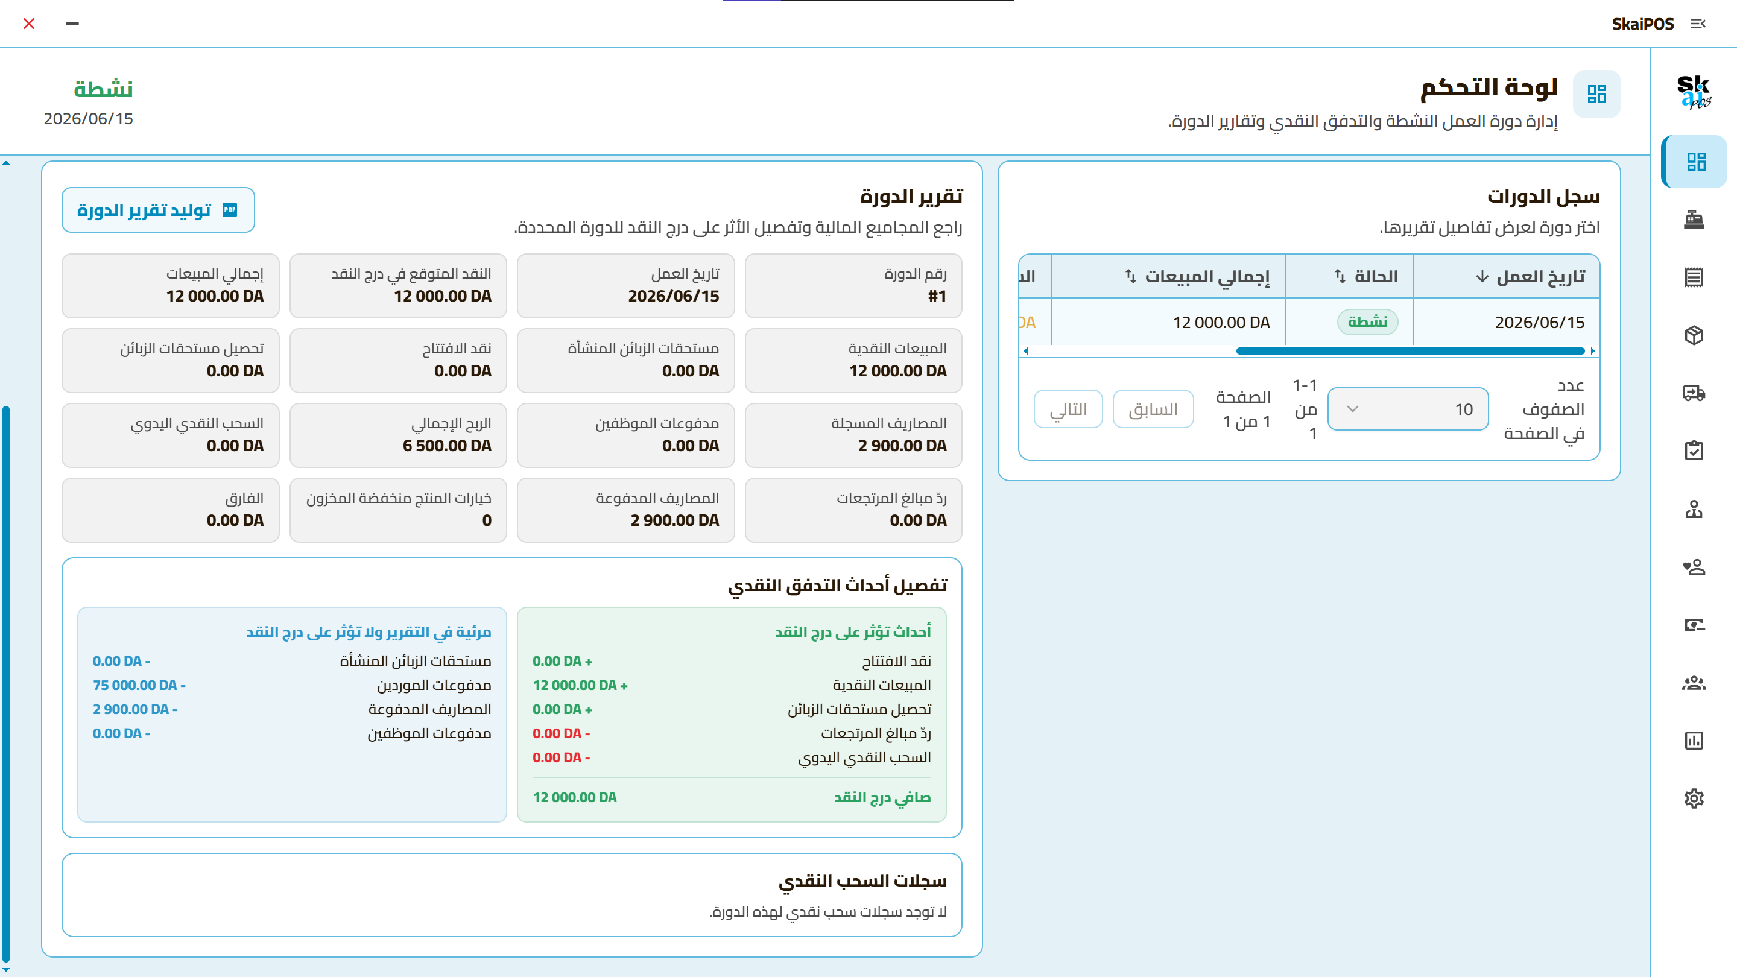Click the page scroll-up arrow
The image size is (1737, 977).
tap(6, 162)
